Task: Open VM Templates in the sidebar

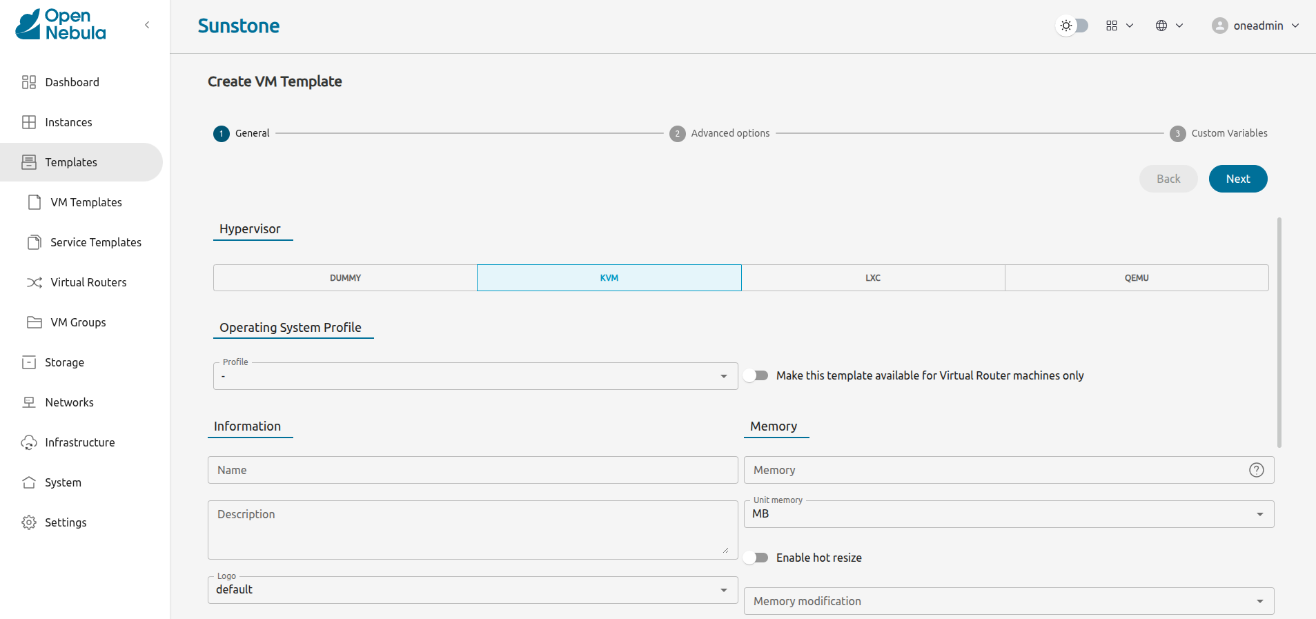Action: click(x=86, y=202)
